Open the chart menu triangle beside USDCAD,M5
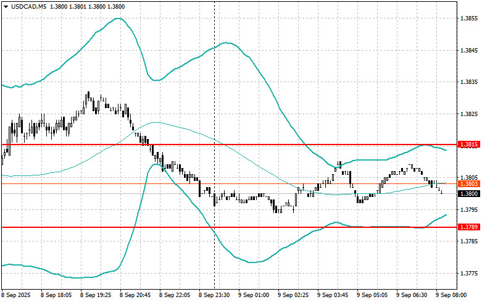 (x=6, y=7)
